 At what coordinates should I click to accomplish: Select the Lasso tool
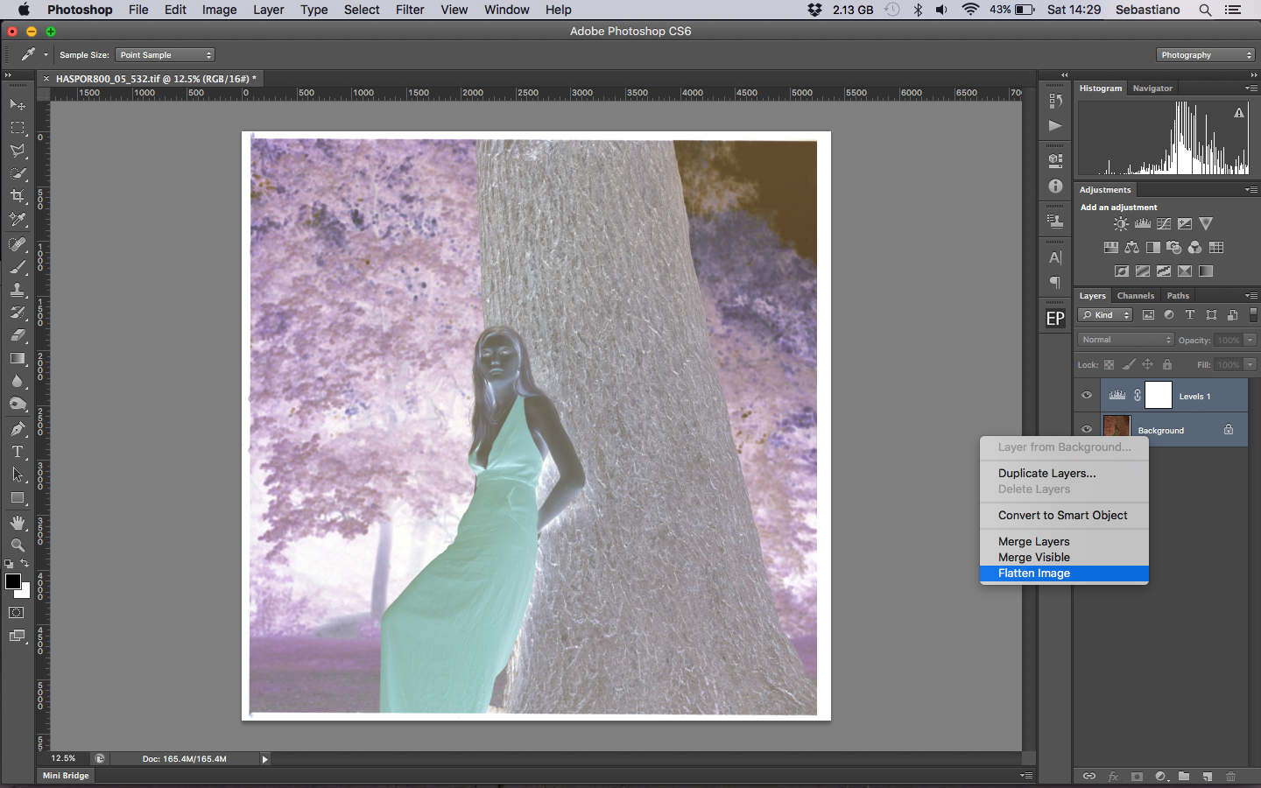tap(18, 151)
